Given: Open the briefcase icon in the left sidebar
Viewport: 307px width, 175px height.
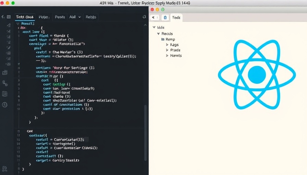Looking at the screenshot, I should pyautogui.click(x=5, y=73).
